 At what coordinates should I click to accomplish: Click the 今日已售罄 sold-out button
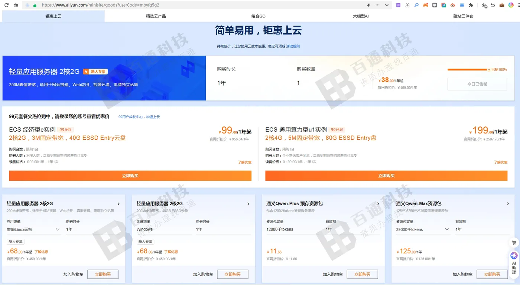click(x=477, y=84)
